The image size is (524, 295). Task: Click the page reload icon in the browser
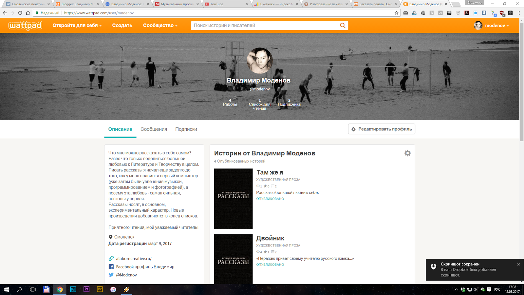click(x=21, y=13)
